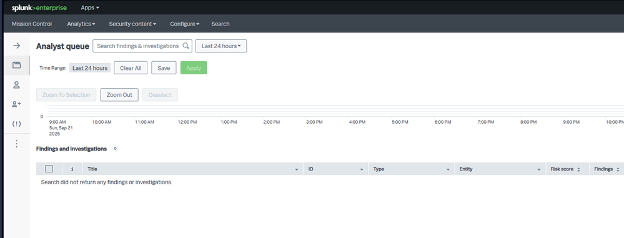This screenshot has width=624, height=238.
Task: Click the Save filter button
Action: [x=164, y=68]
